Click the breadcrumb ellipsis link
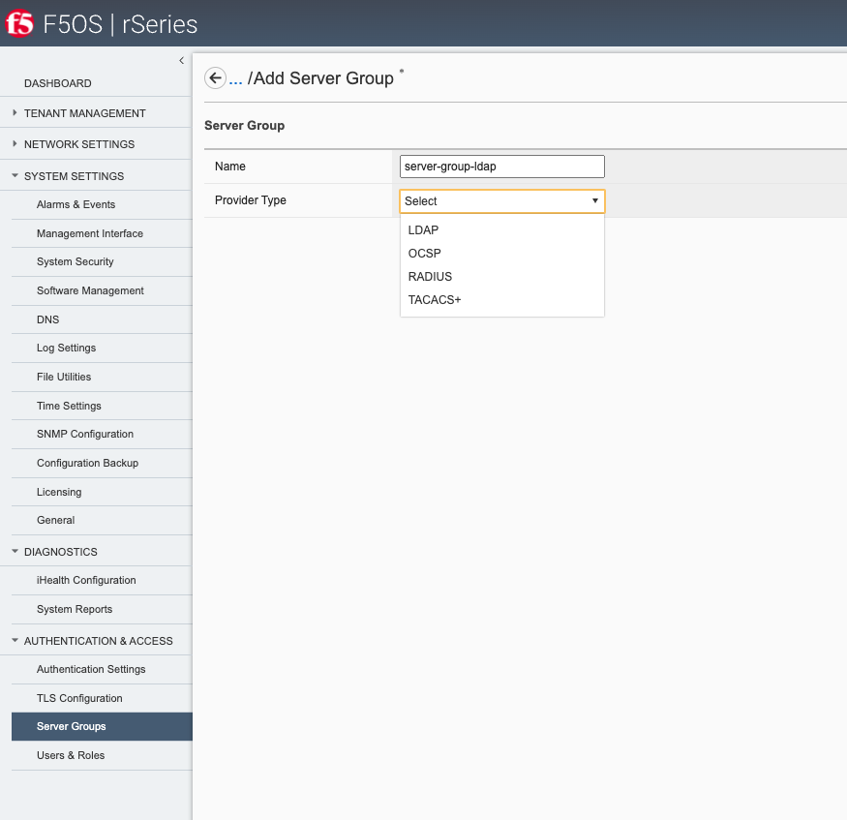Image resolution: width=847 pixels, height=820 pixels. click(x=235, y=79)
